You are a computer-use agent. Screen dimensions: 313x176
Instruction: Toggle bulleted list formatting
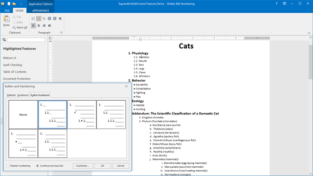click(33, 19)
